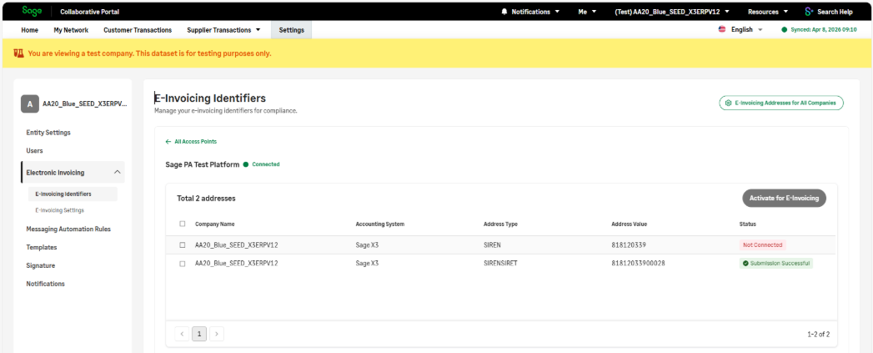Click the Status column header
The height and width of the screenshot is (353, 873).
coord(748,224)
